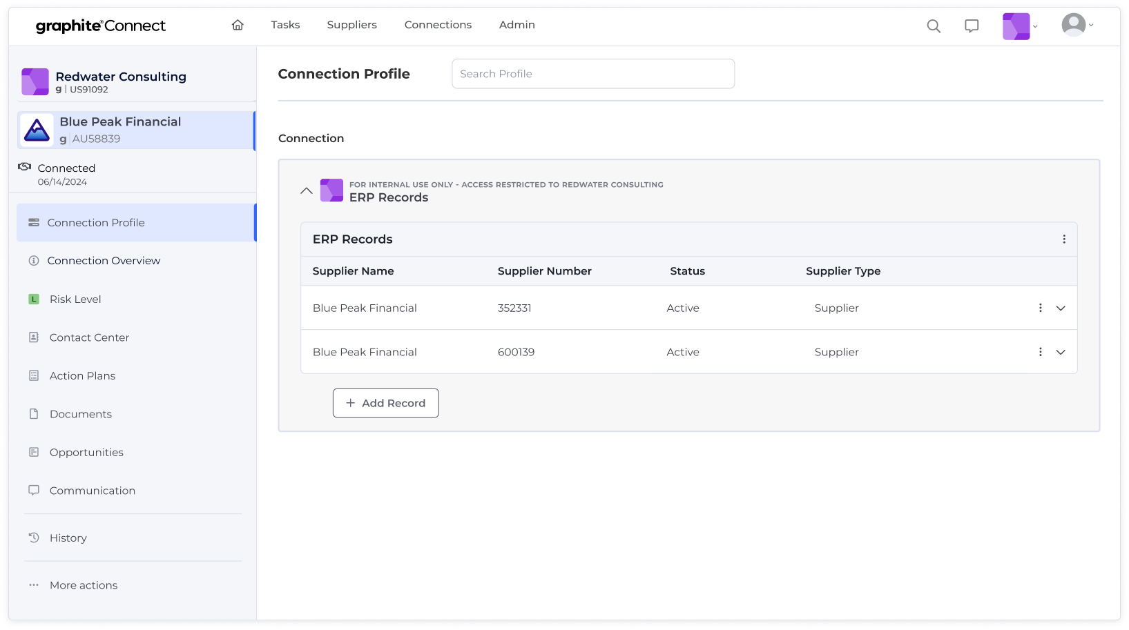Viewport: 1129px width, 630px height.
Task: Open the user avatar profile menu
Action: pos(1077,26)
